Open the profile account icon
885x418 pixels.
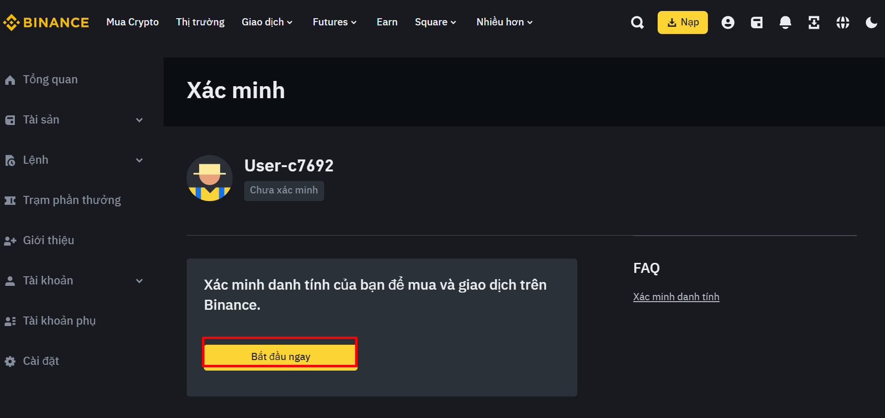point(728,23)
